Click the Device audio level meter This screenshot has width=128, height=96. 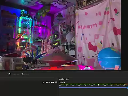[x=93, y=84]
